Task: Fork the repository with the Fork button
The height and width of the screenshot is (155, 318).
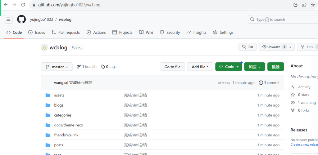Action: click(307, 47)
